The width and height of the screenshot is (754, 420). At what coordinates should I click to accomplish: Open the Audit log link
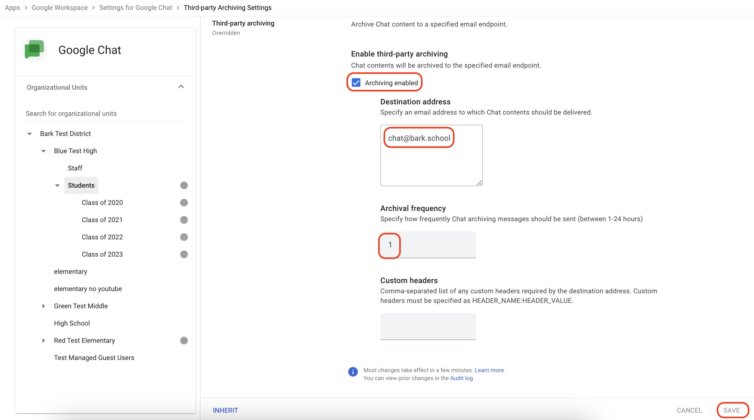[x=462, y=378]
